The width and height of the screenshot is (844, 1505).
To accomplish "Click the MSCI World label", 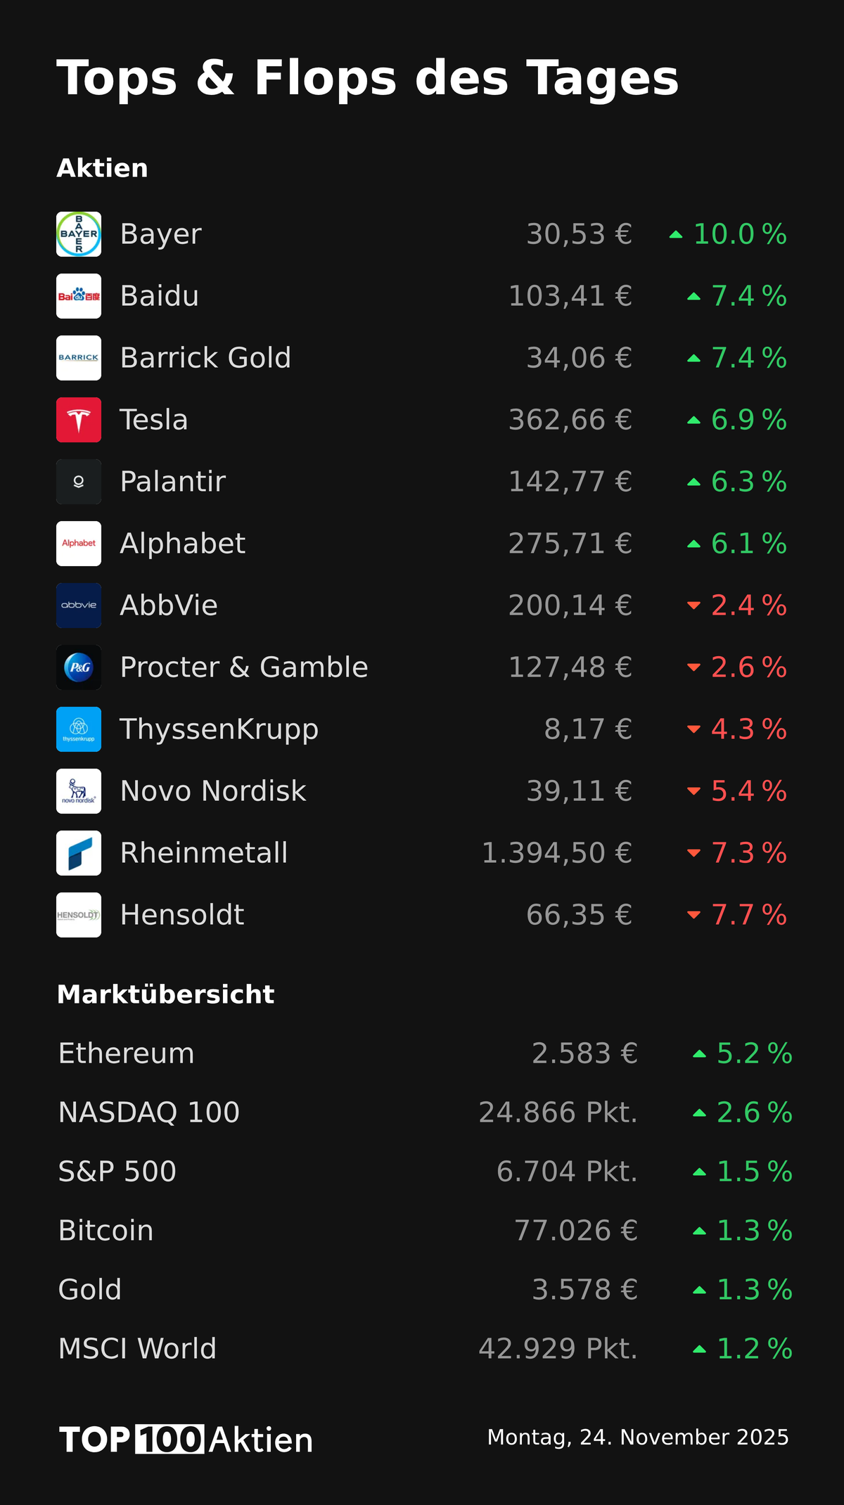I will pos(137,1349).
